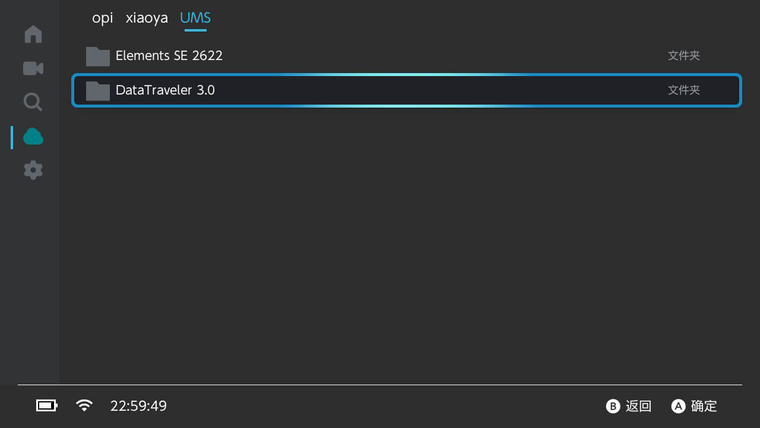Viewport: 760px width, 428px height.
Task: Open the Home section in sidebar
Action: (x=33, y=34)
